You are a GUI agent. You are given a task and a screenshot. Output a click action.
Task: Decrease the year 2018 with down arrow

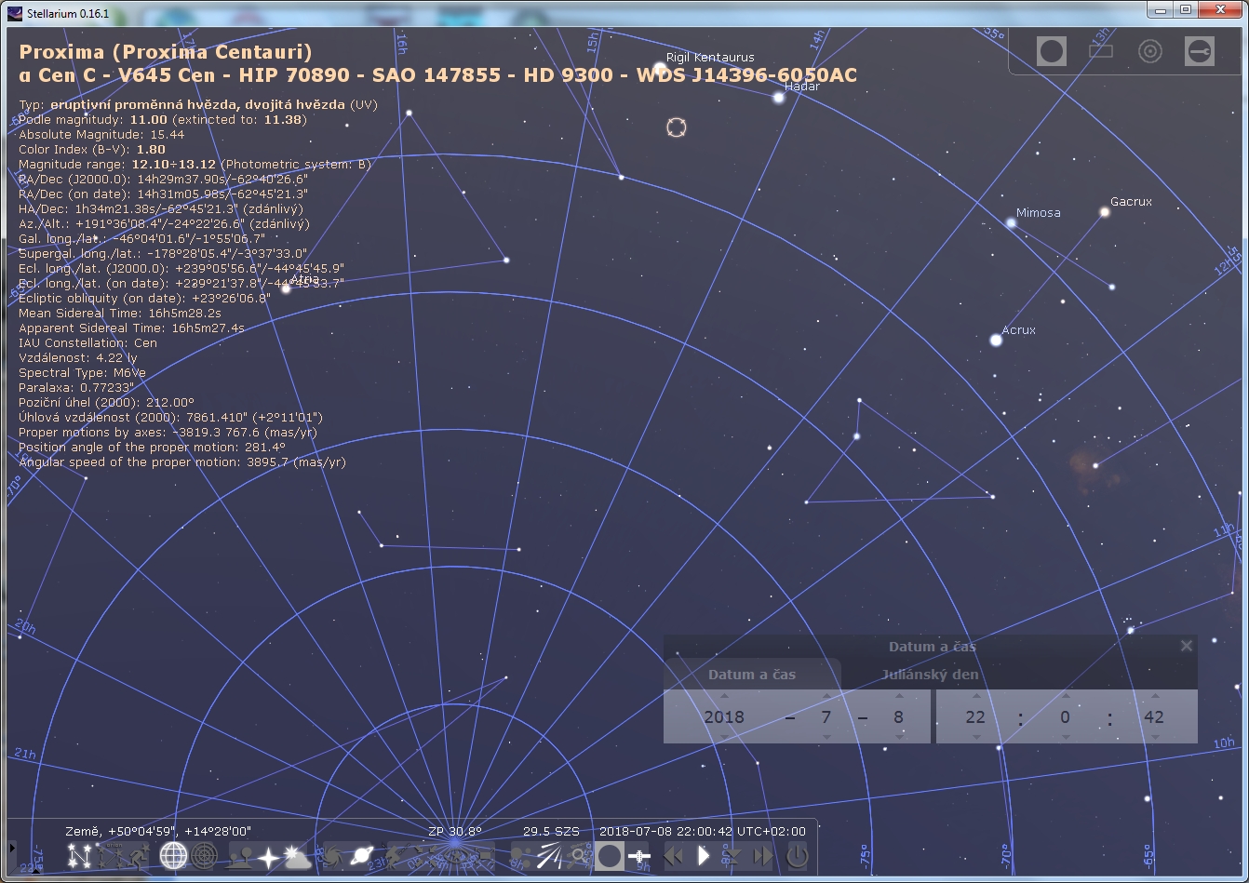pyautogui.click(x=725, y=737)
